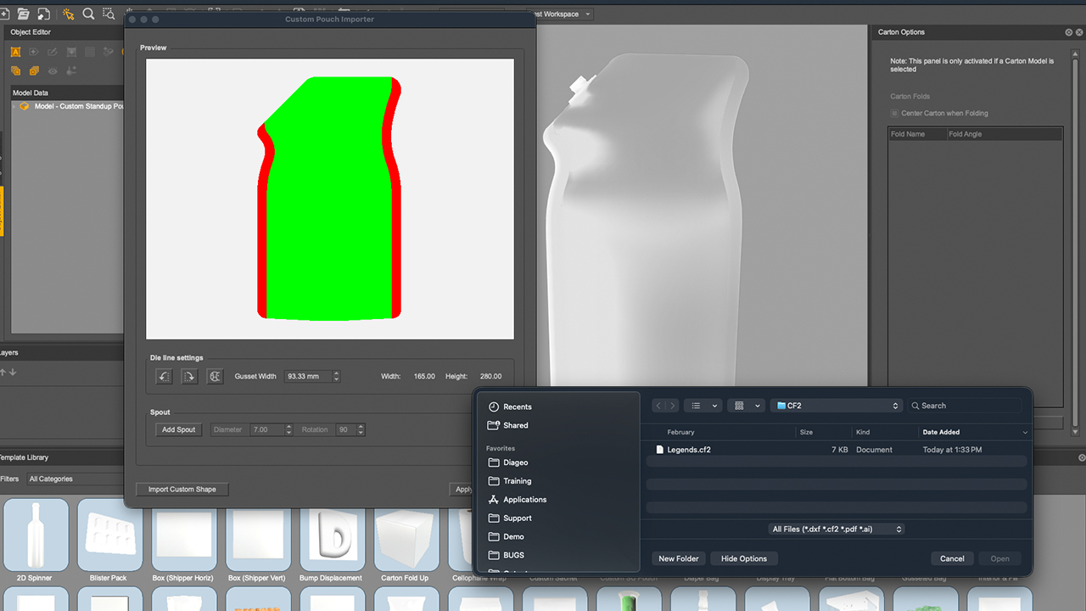Click the gusset icon in Die line settings
This screenshot has height=611, width=1086.
(215, 376)
